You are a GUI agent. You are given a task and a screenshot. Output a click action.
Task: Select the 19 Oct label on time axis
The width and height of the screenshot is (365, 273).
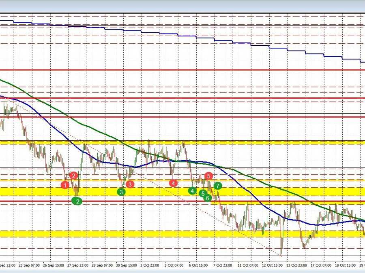click(360, 266)
